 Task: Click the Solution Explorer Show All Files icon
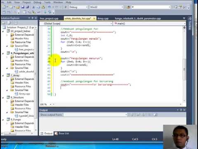point(9,23)
